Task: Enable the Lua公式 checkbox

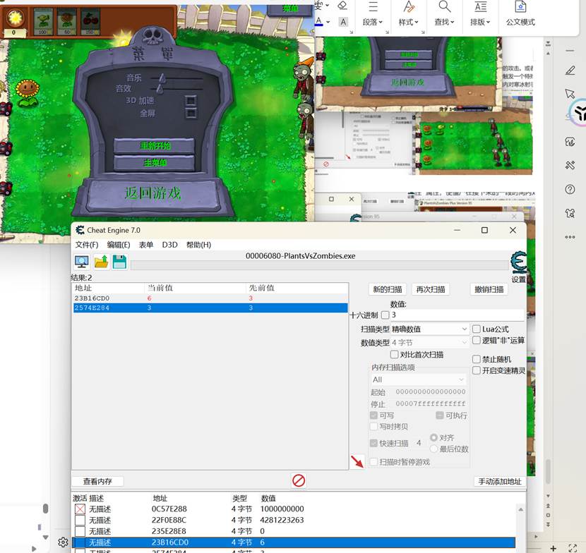Action: 476,329
